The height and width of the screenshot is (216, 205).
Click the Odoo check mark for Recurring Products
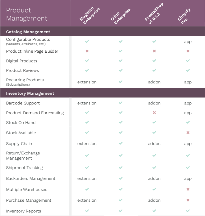tap(121, 82)
